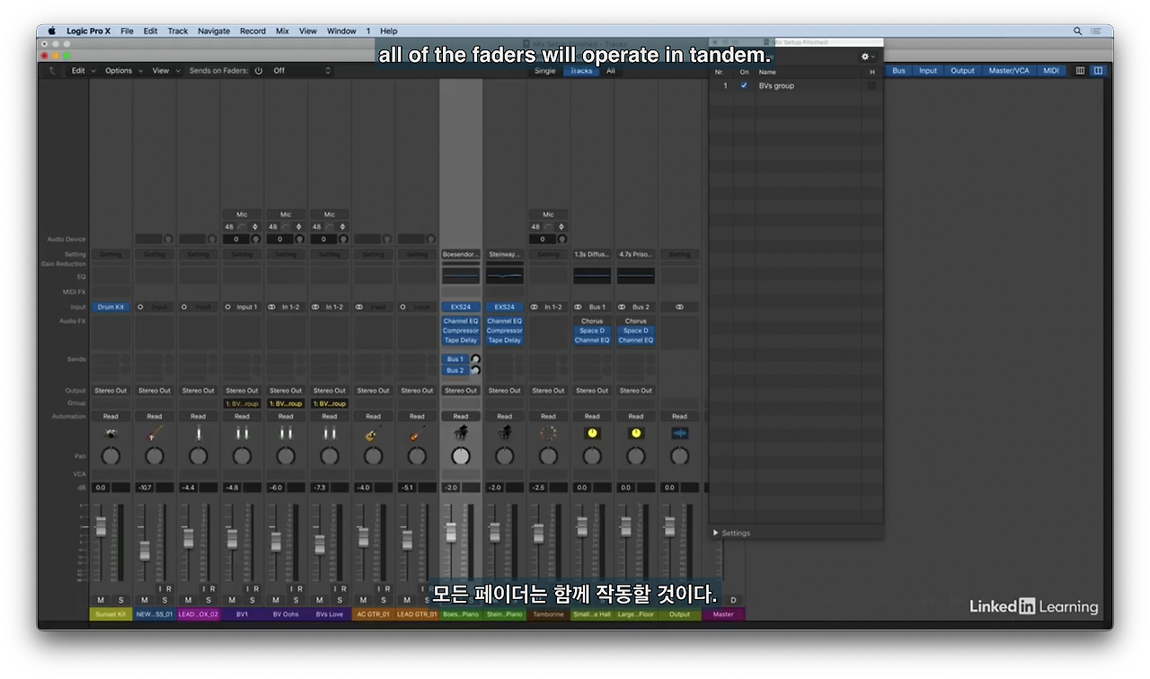Click the BVs Love volume fader
Viewport: 1150px width, 679px height.
(320, 544)
